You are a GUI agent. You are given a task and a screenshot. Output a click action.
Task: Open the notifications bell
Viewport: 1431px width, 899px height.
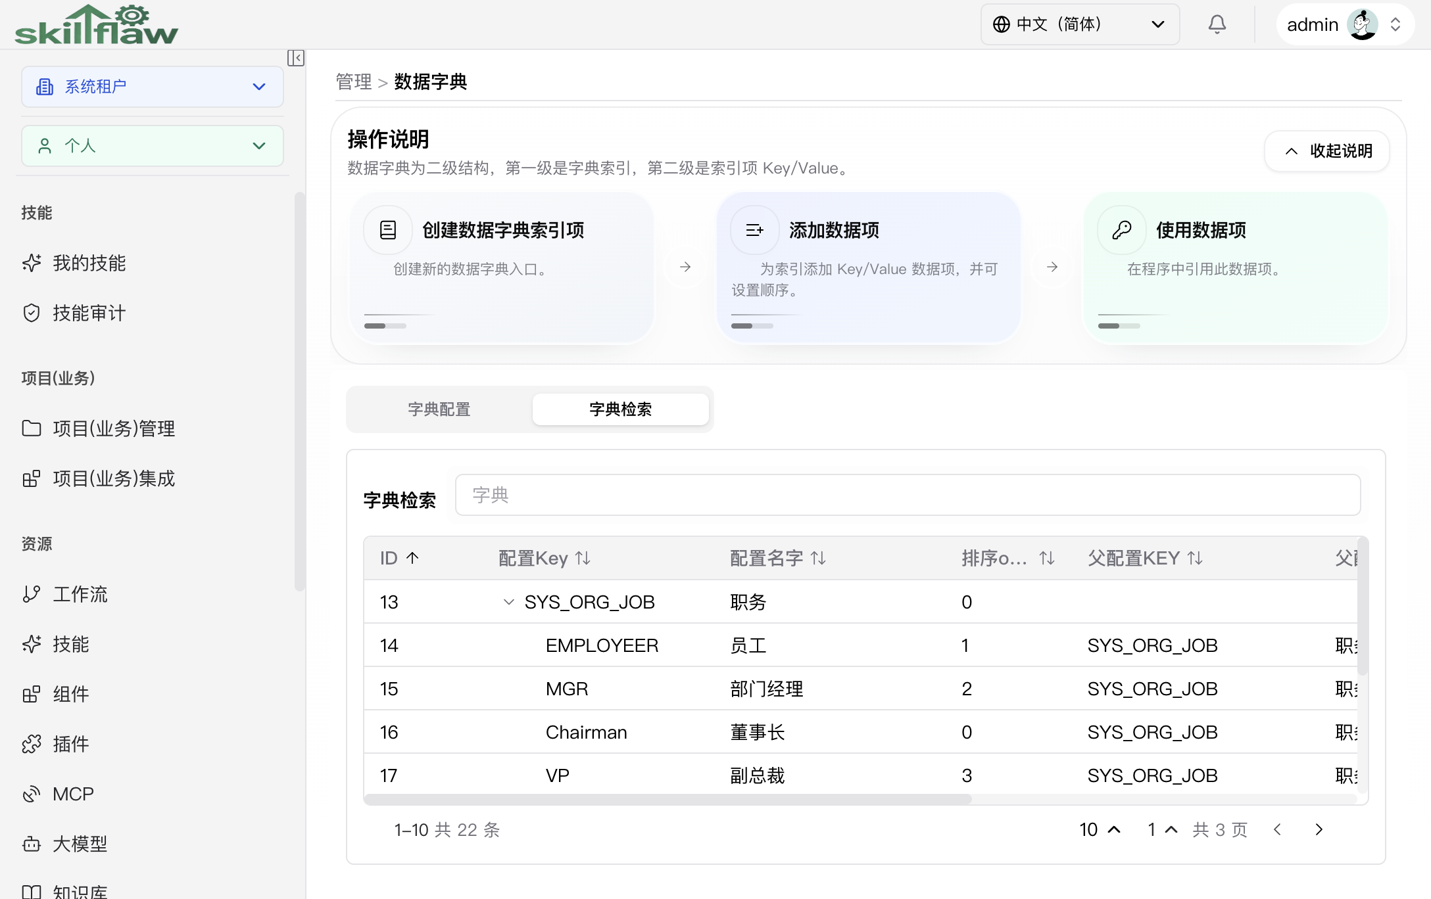(1217, 24)
